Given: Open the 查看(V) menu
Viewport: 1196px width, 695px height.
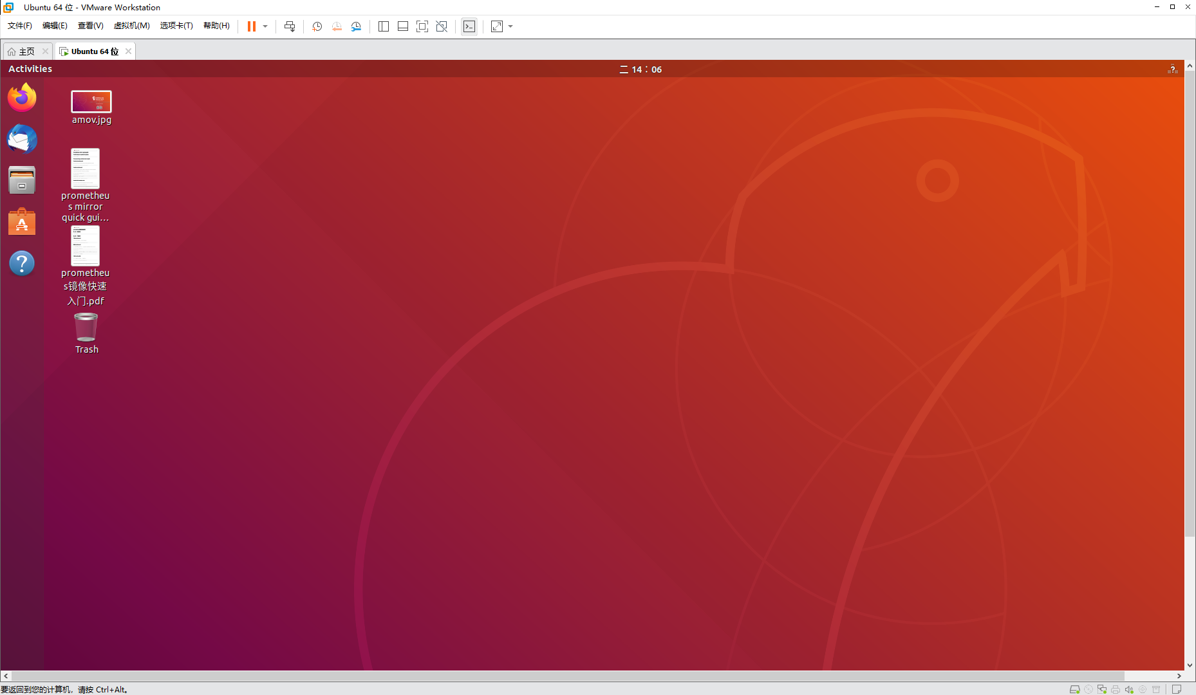Looking at the screenshot, I should 91,26.
